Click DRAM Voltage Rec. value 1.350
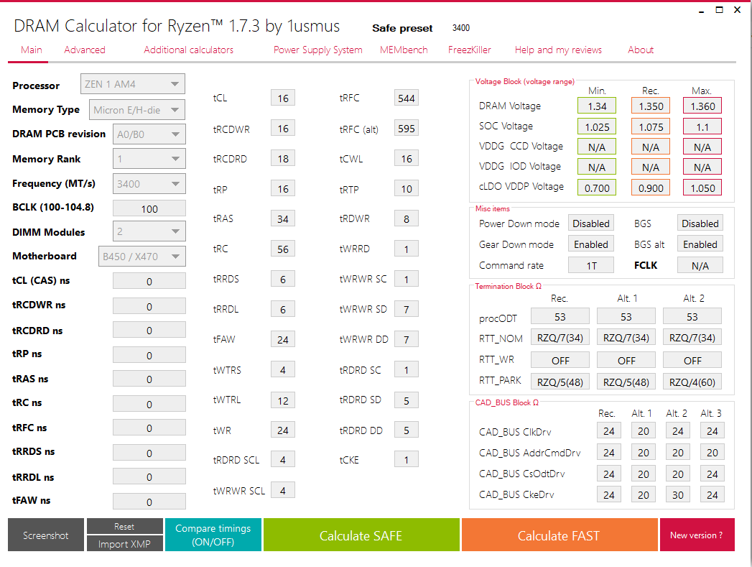This screenshot has height=567, width=752. (651, 106)
